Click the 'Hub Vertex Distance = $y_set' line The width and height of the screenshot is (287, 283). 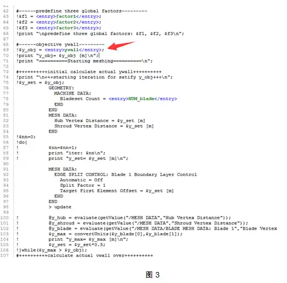tap(100, 120)
